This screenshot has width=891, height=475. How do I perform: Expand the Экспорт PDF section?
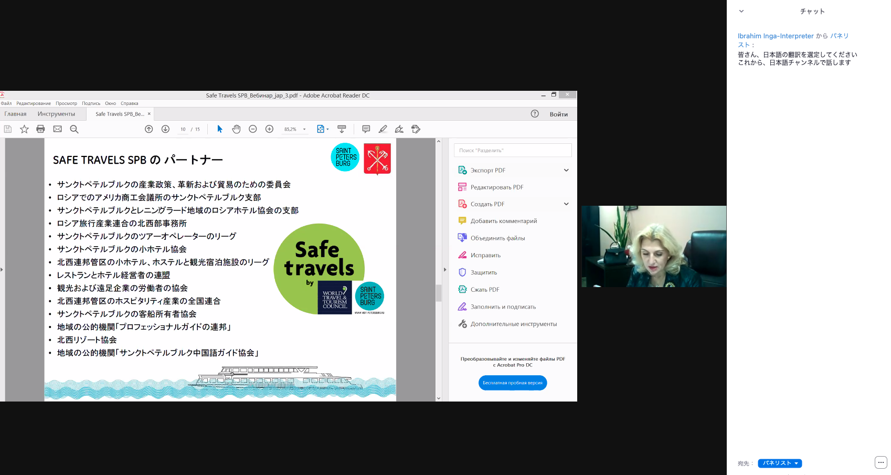tap(566, 170)
